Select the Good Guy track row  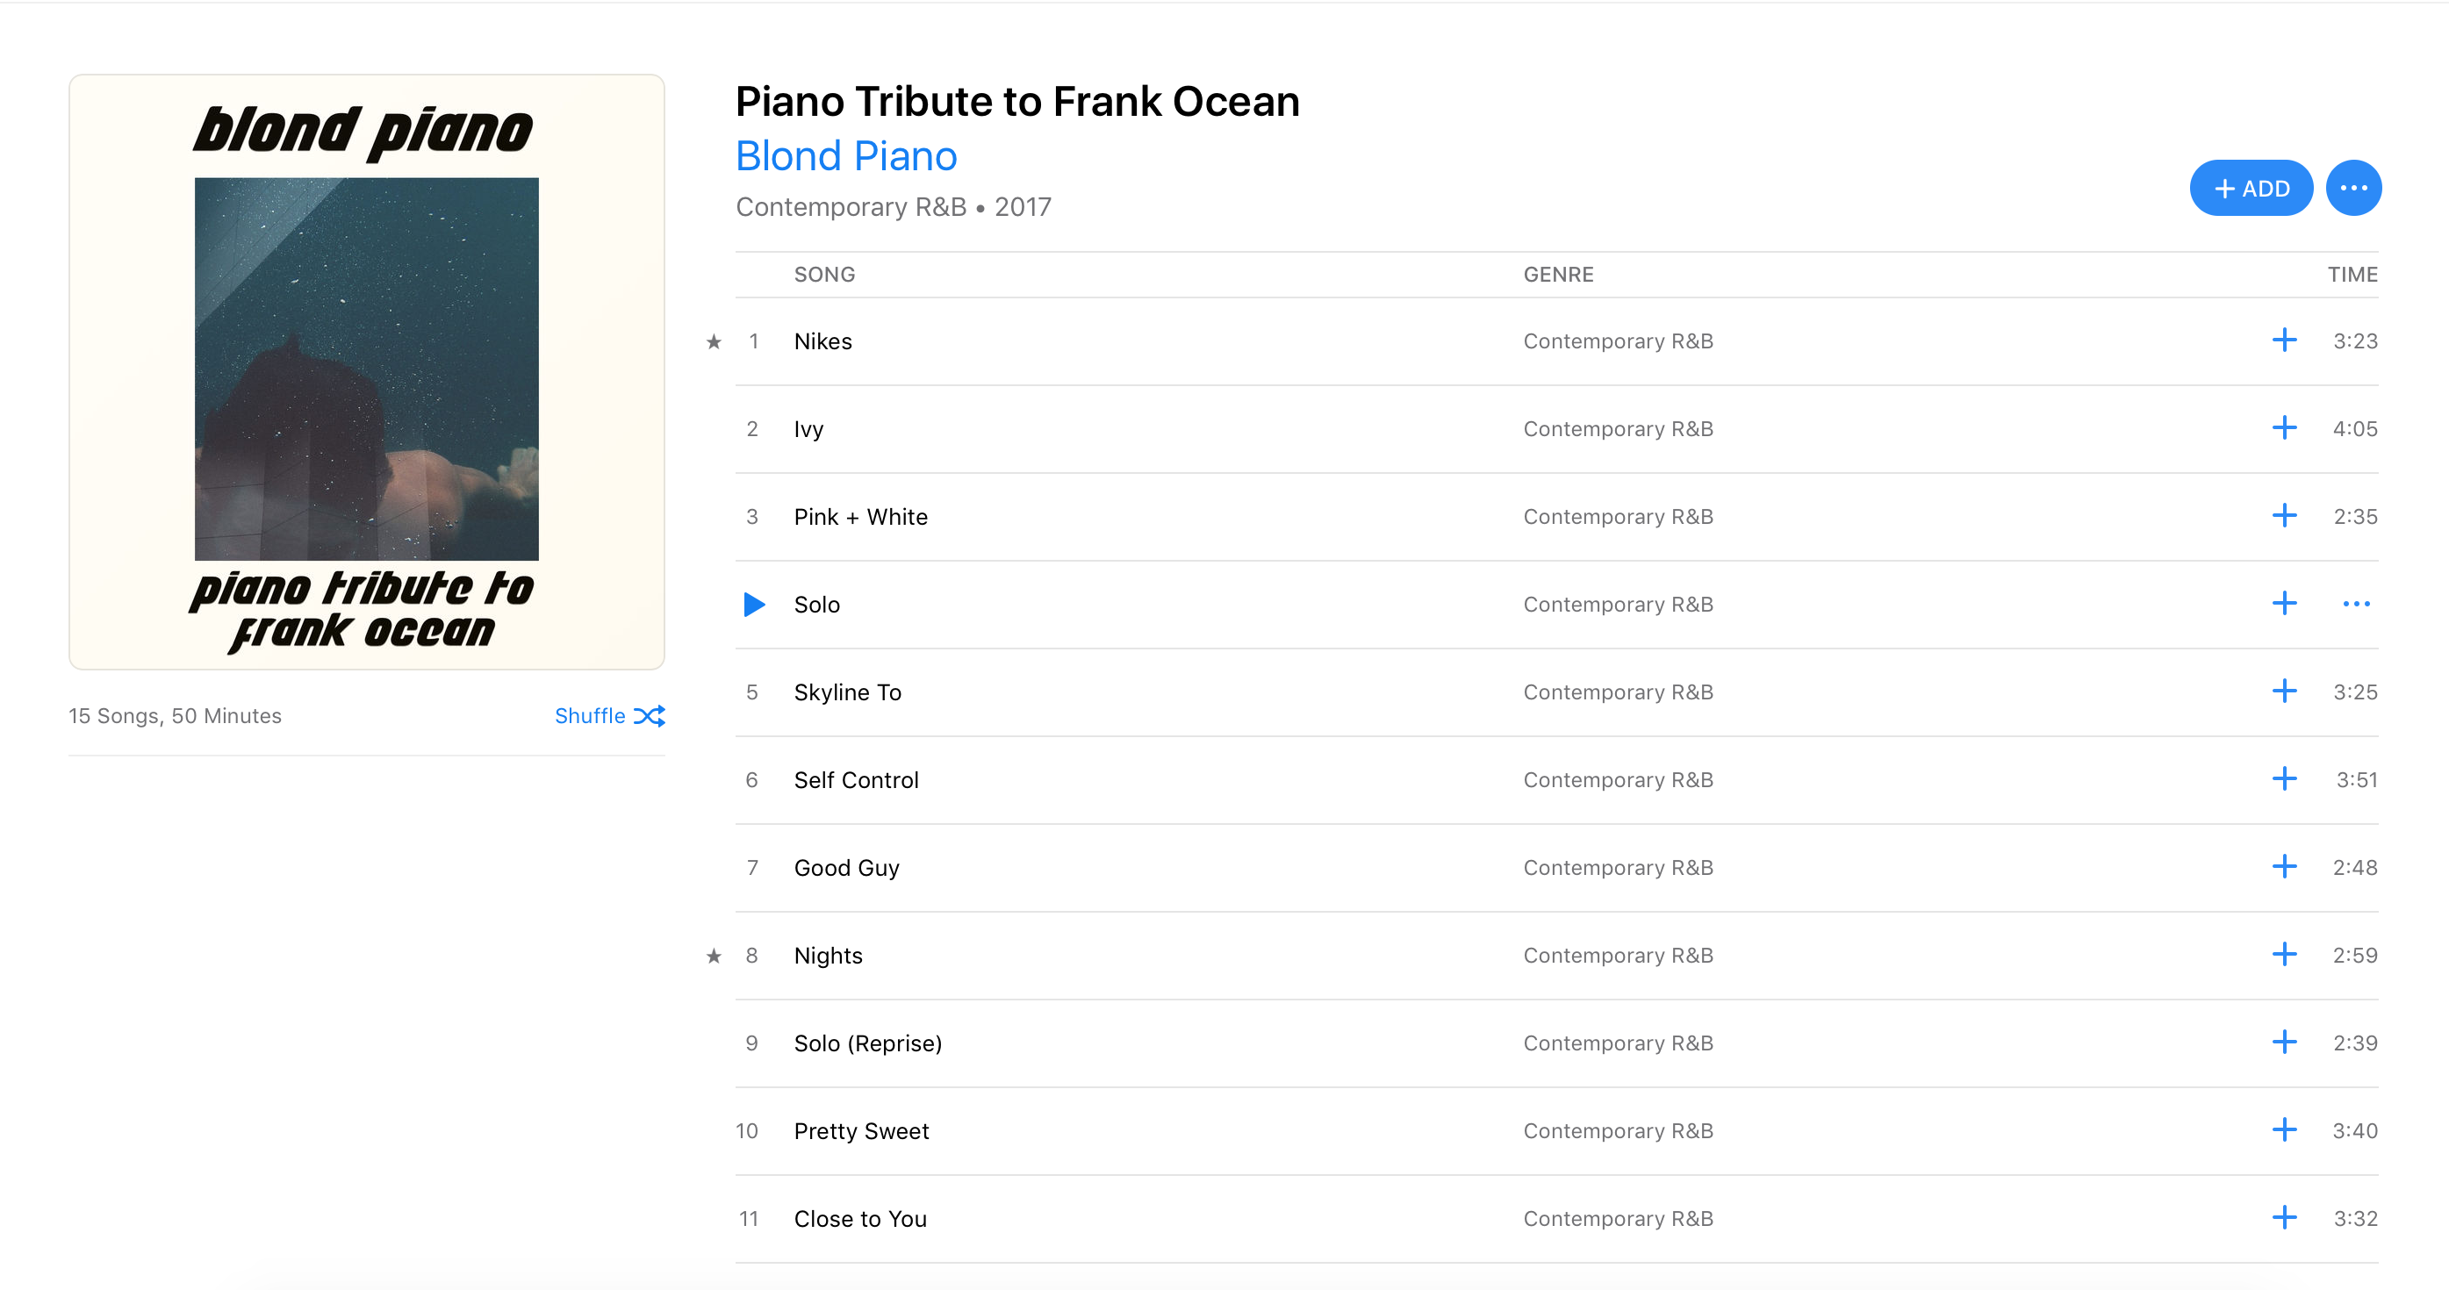tap(846, 868)
